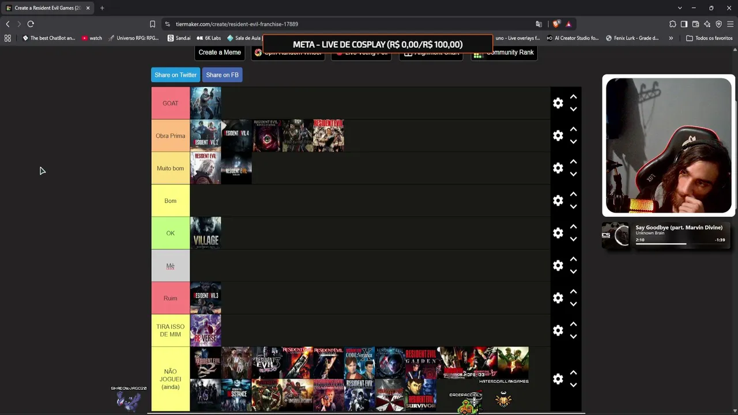This screenshot has width=738, height=415.
Task: Bookmark this page with the bookmark icon
Action: [x=152, y=24]
